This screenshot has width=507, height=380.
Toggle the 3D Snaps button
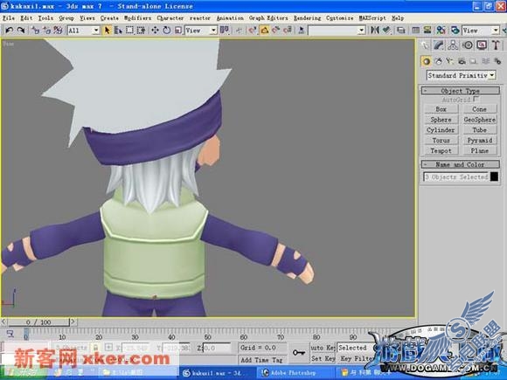click(253, 30)
